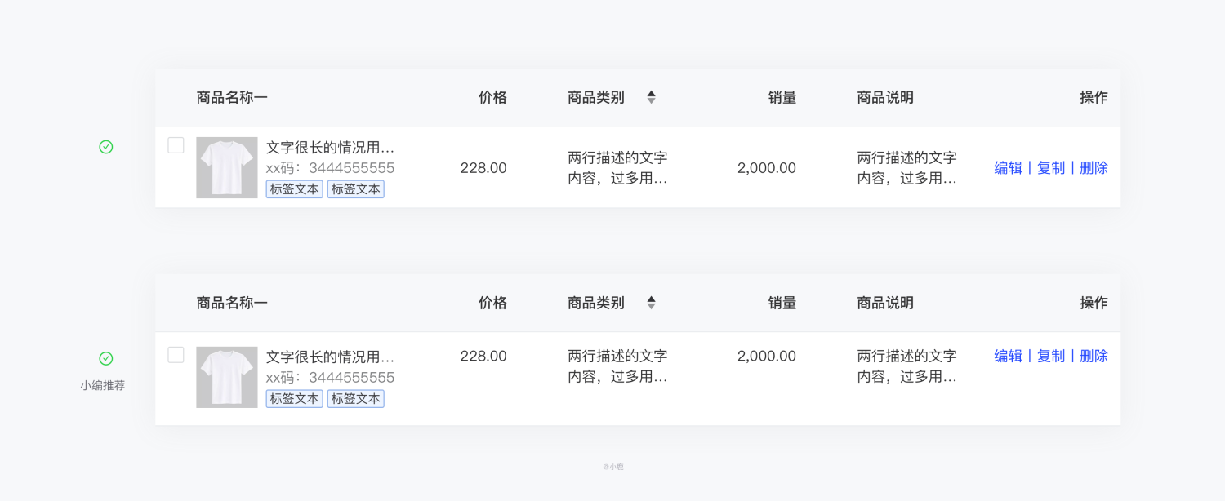The image size is (1225, 501).
Task: Open the T-shirt thumbnail in upper table
Action: click(x=227, y=167)
